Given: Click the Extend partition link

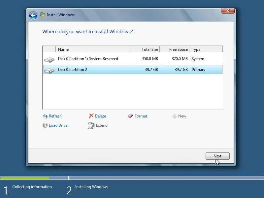Looking at the screenshot, I should pos(102,125).
